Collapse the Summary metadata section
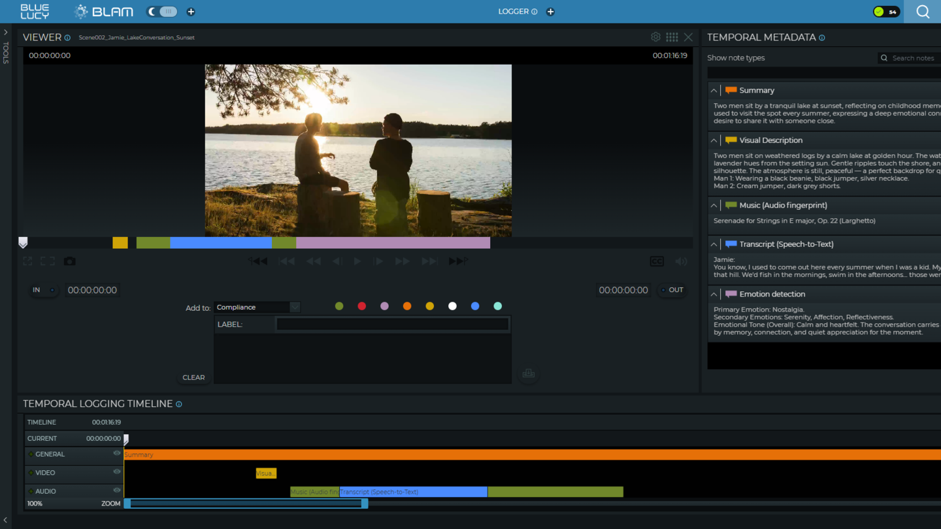Image resolution: width=941 pixels, height=529 pixels. coord(714,91)
